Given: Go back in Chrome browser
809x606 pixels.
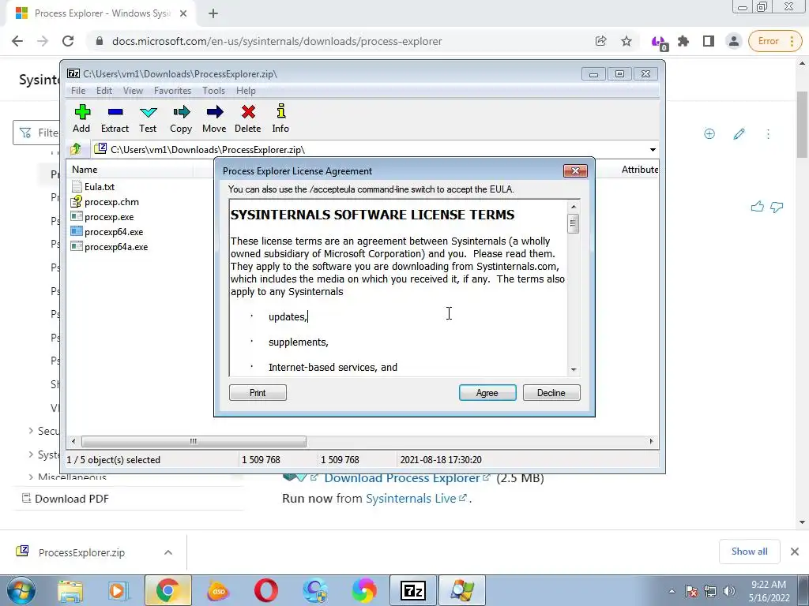Looking at the screenshot, I should coord(17,41).
